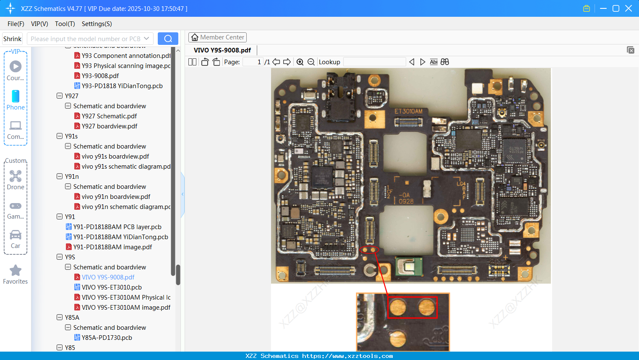Rotate page counterclockwise with toolbar icon
The width and height of the screenshot is (639, 360).
point(205,62)
